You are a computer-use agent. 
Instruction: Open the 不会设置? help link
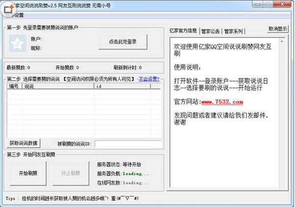tap(148, 79)
